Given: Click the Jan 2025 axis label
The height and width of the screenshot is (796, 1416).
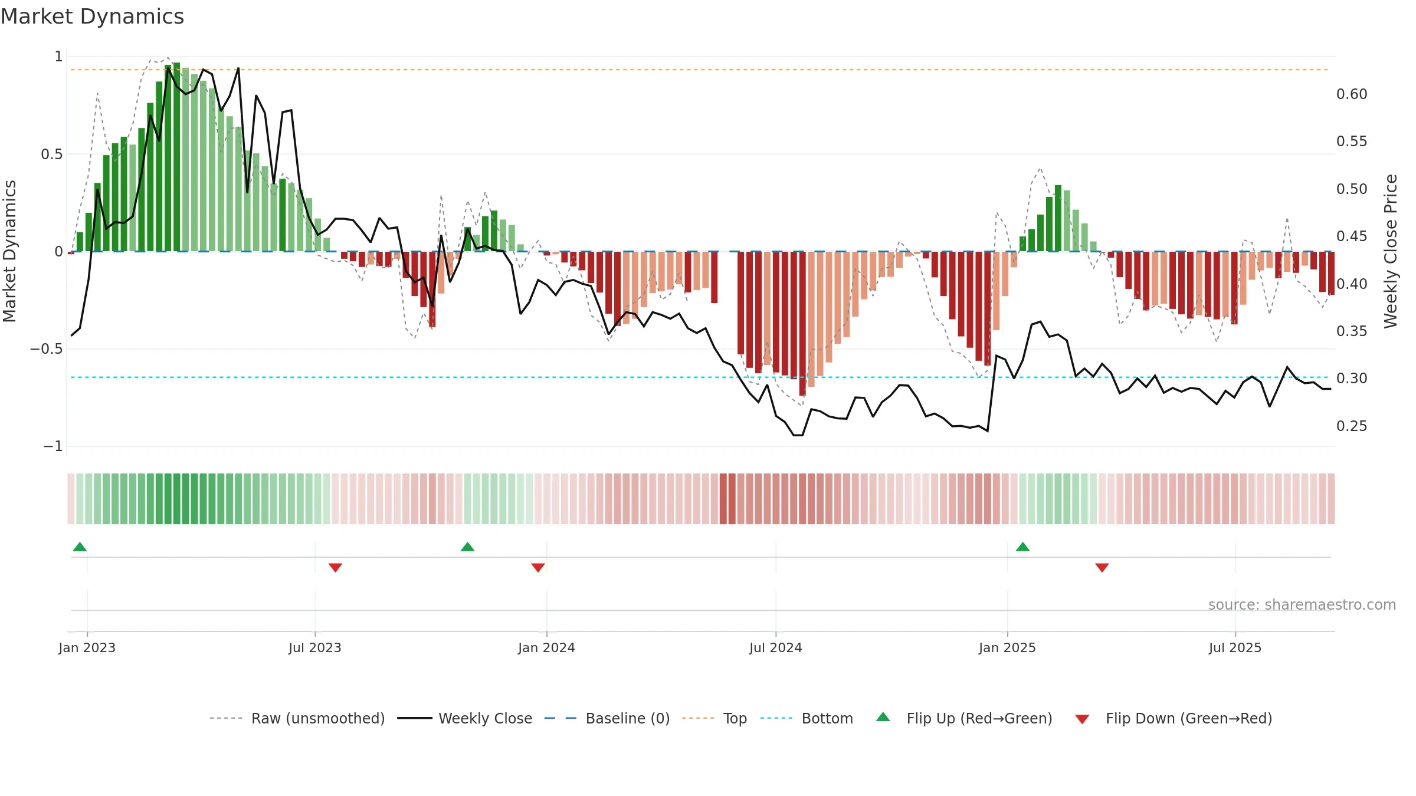Looking at the screenshot, I should click(1007, 647).
